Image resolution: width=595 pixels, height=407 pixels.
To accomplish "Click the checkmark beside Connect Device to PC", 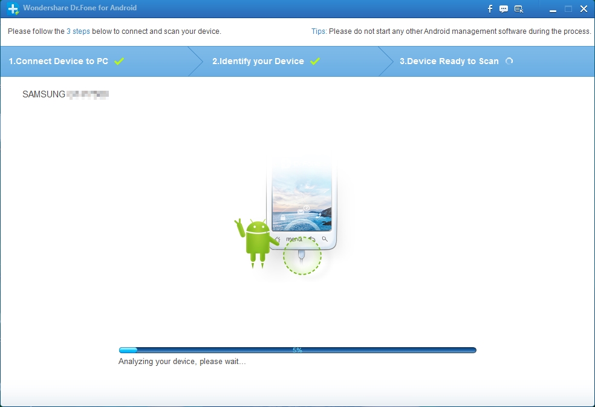I will pyautogui.click(x=119, y=61).
